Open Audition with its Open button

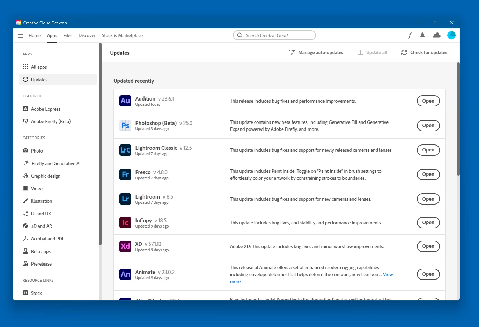(428, 101)
